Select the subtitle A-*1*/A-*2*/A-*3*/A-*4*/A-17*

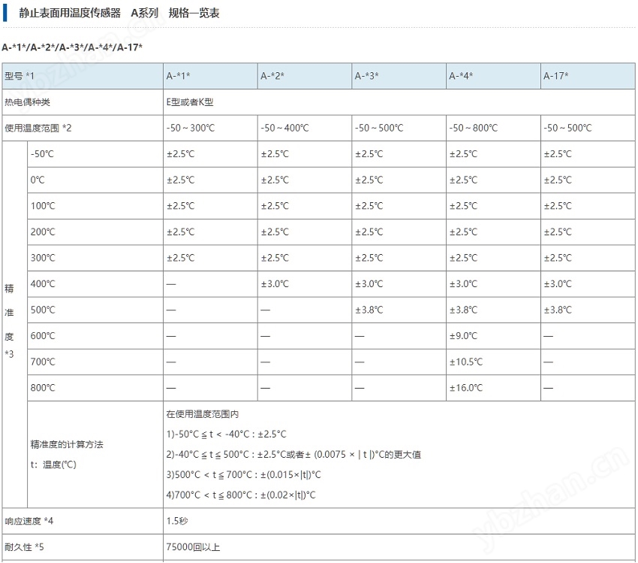point(72,47)
